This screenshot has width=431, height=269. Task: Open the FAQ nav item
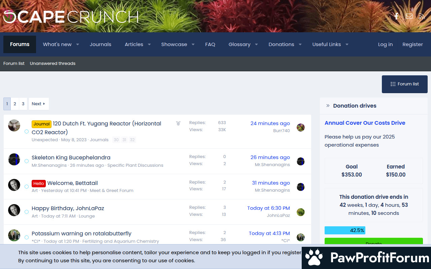[x=210, y=44]
